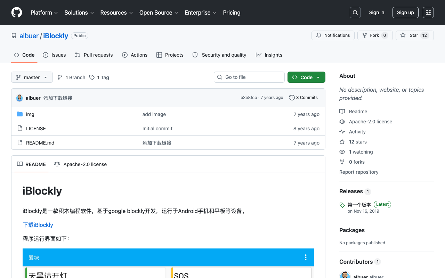The width and height of the screenshot is (445, 278).
Task: Click the Notifications bell button
Action: (x=333, y=35)
